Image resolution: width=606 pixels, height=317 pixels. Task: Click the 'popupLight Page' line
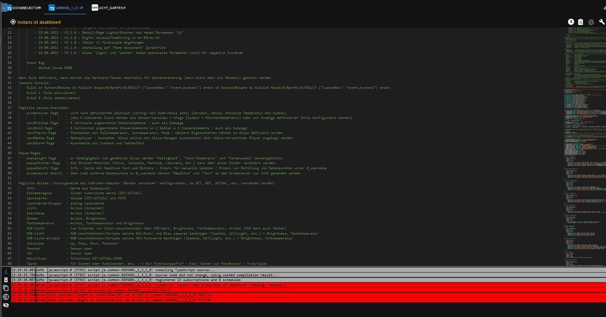coord(154,158)
